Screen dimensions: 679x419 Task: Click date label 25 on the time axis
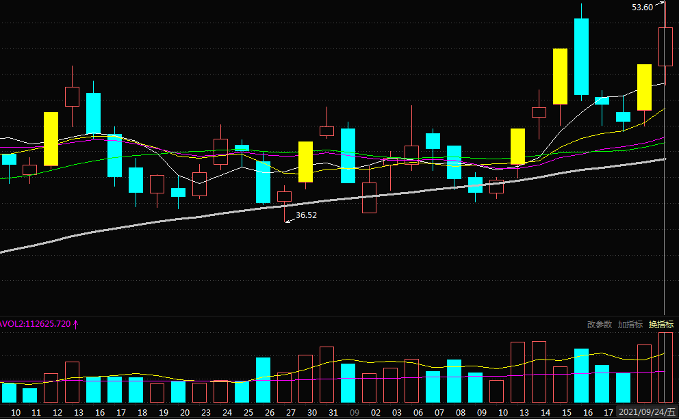248,413
